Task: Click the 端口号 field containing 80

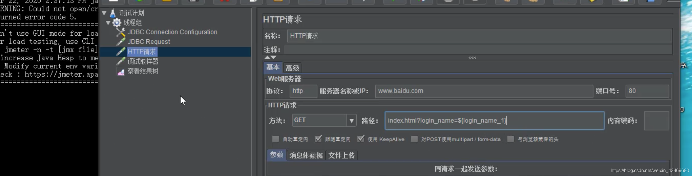Action: [647, 91]
